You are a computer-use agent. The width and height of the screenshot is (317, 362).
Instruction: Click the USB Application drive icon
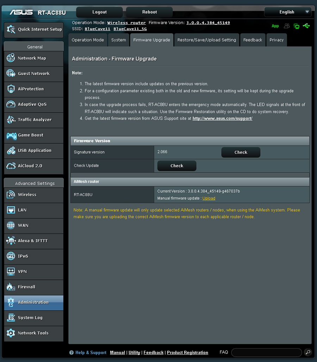11,151
